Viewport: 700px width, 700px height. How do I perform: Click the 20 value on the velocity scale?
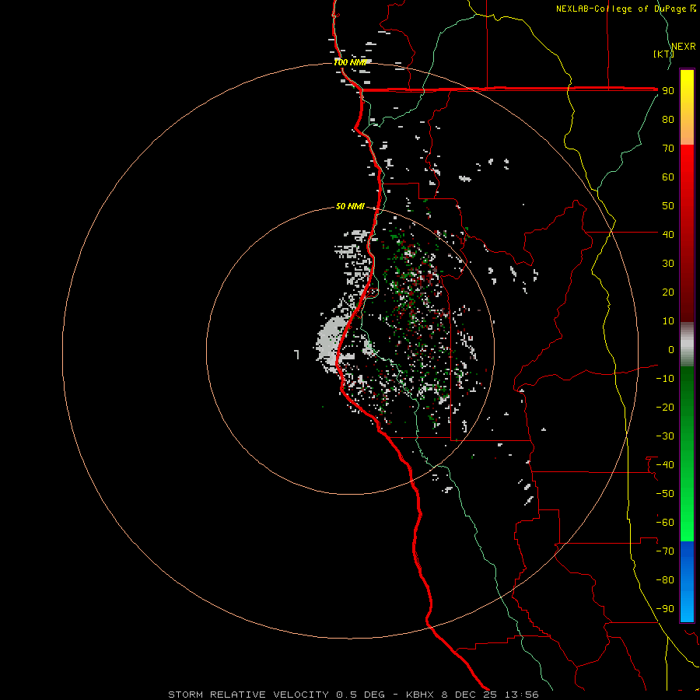click(x=668, y=292)
